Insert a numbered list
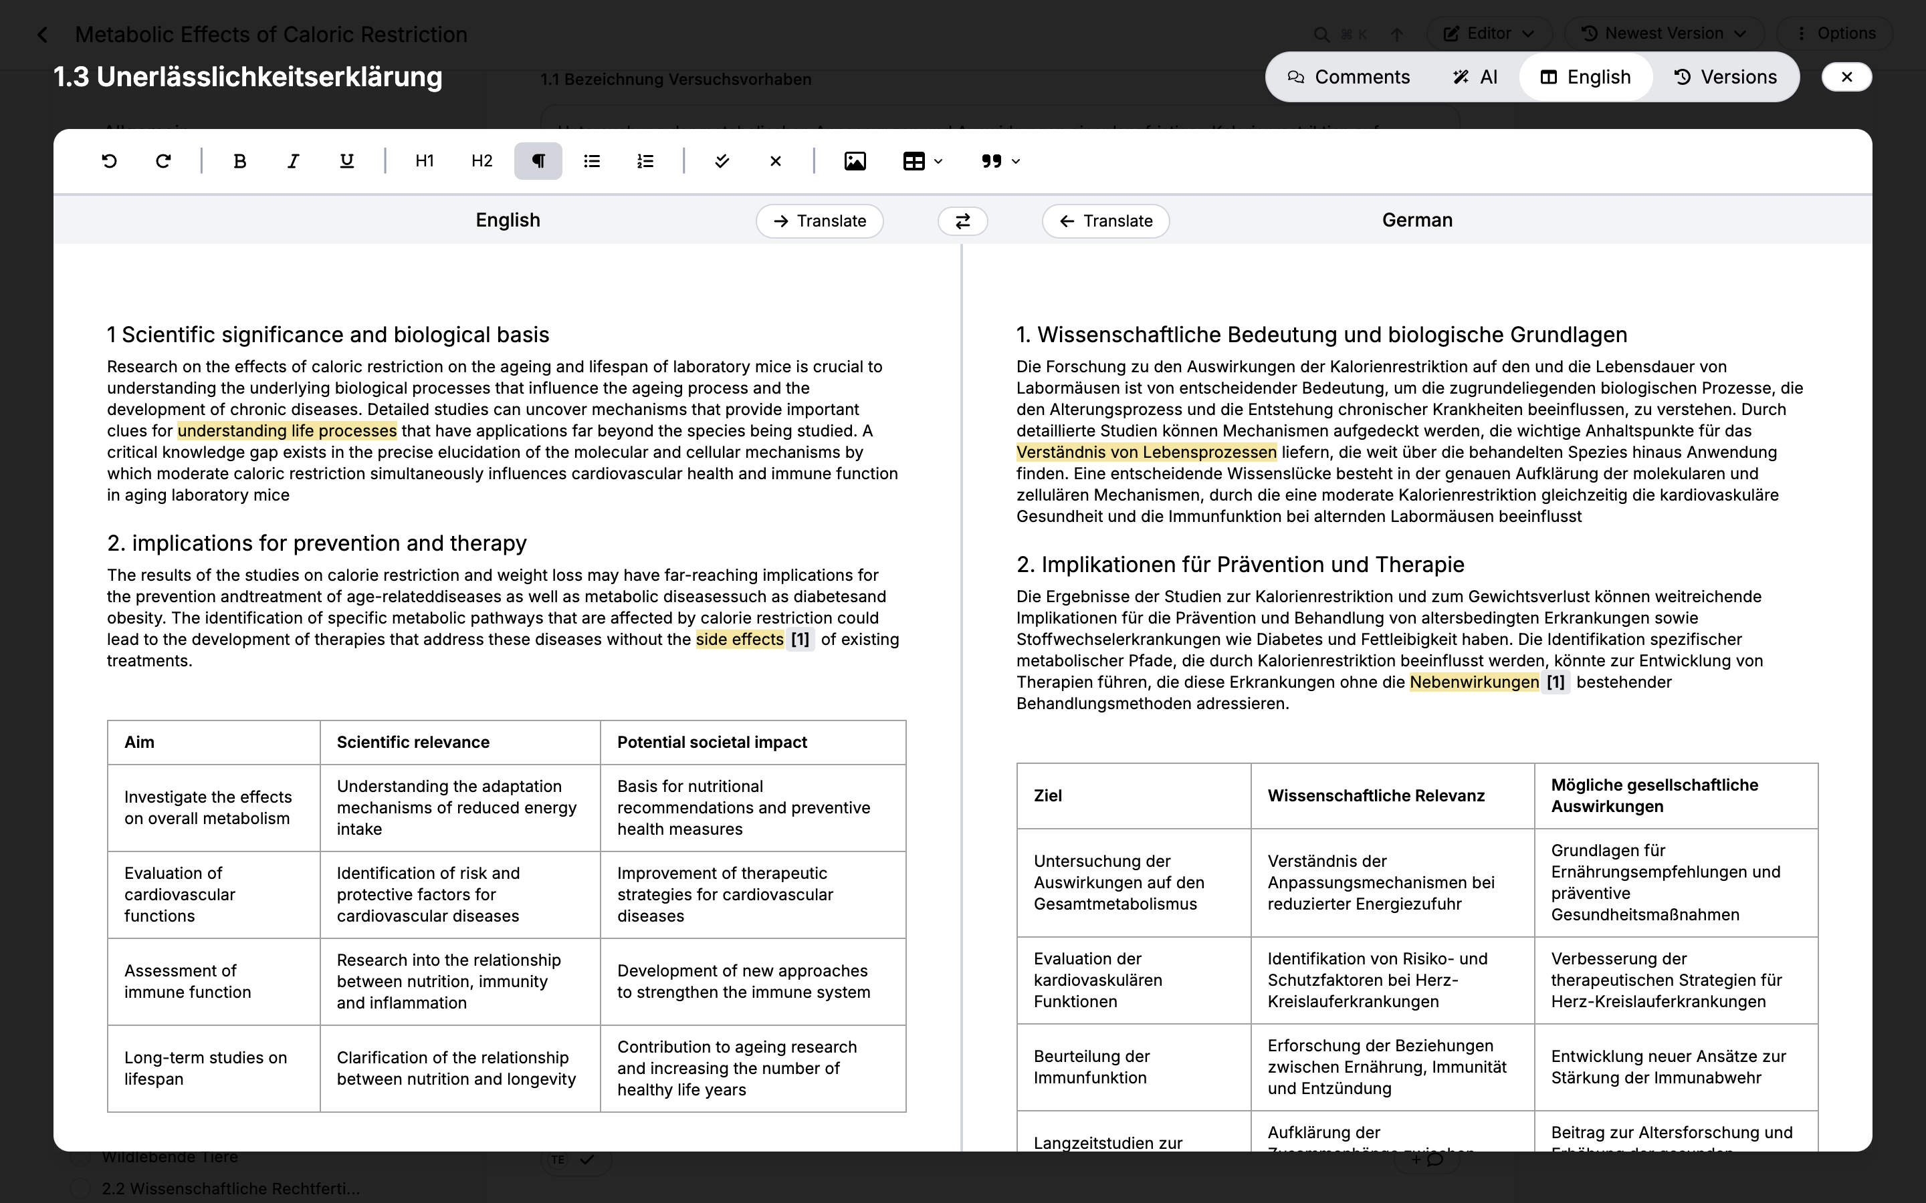1926x1203 pixels. [645, 162]
